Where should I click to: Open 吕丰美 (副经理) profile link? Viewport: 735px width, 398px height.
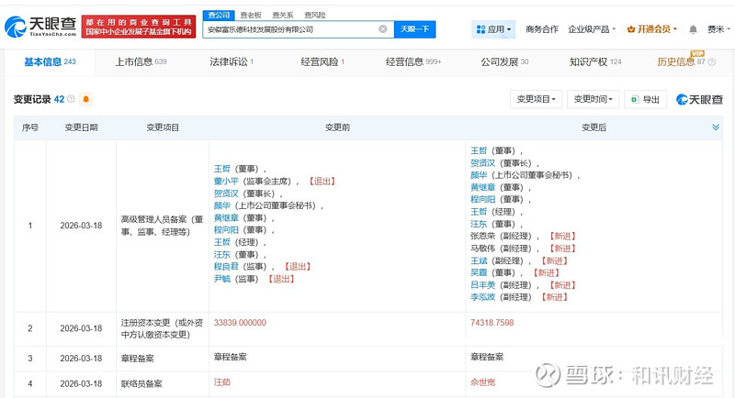(483, 285)
